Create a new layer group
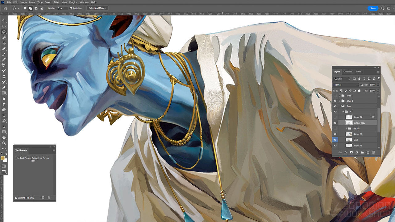 [362, 152]
